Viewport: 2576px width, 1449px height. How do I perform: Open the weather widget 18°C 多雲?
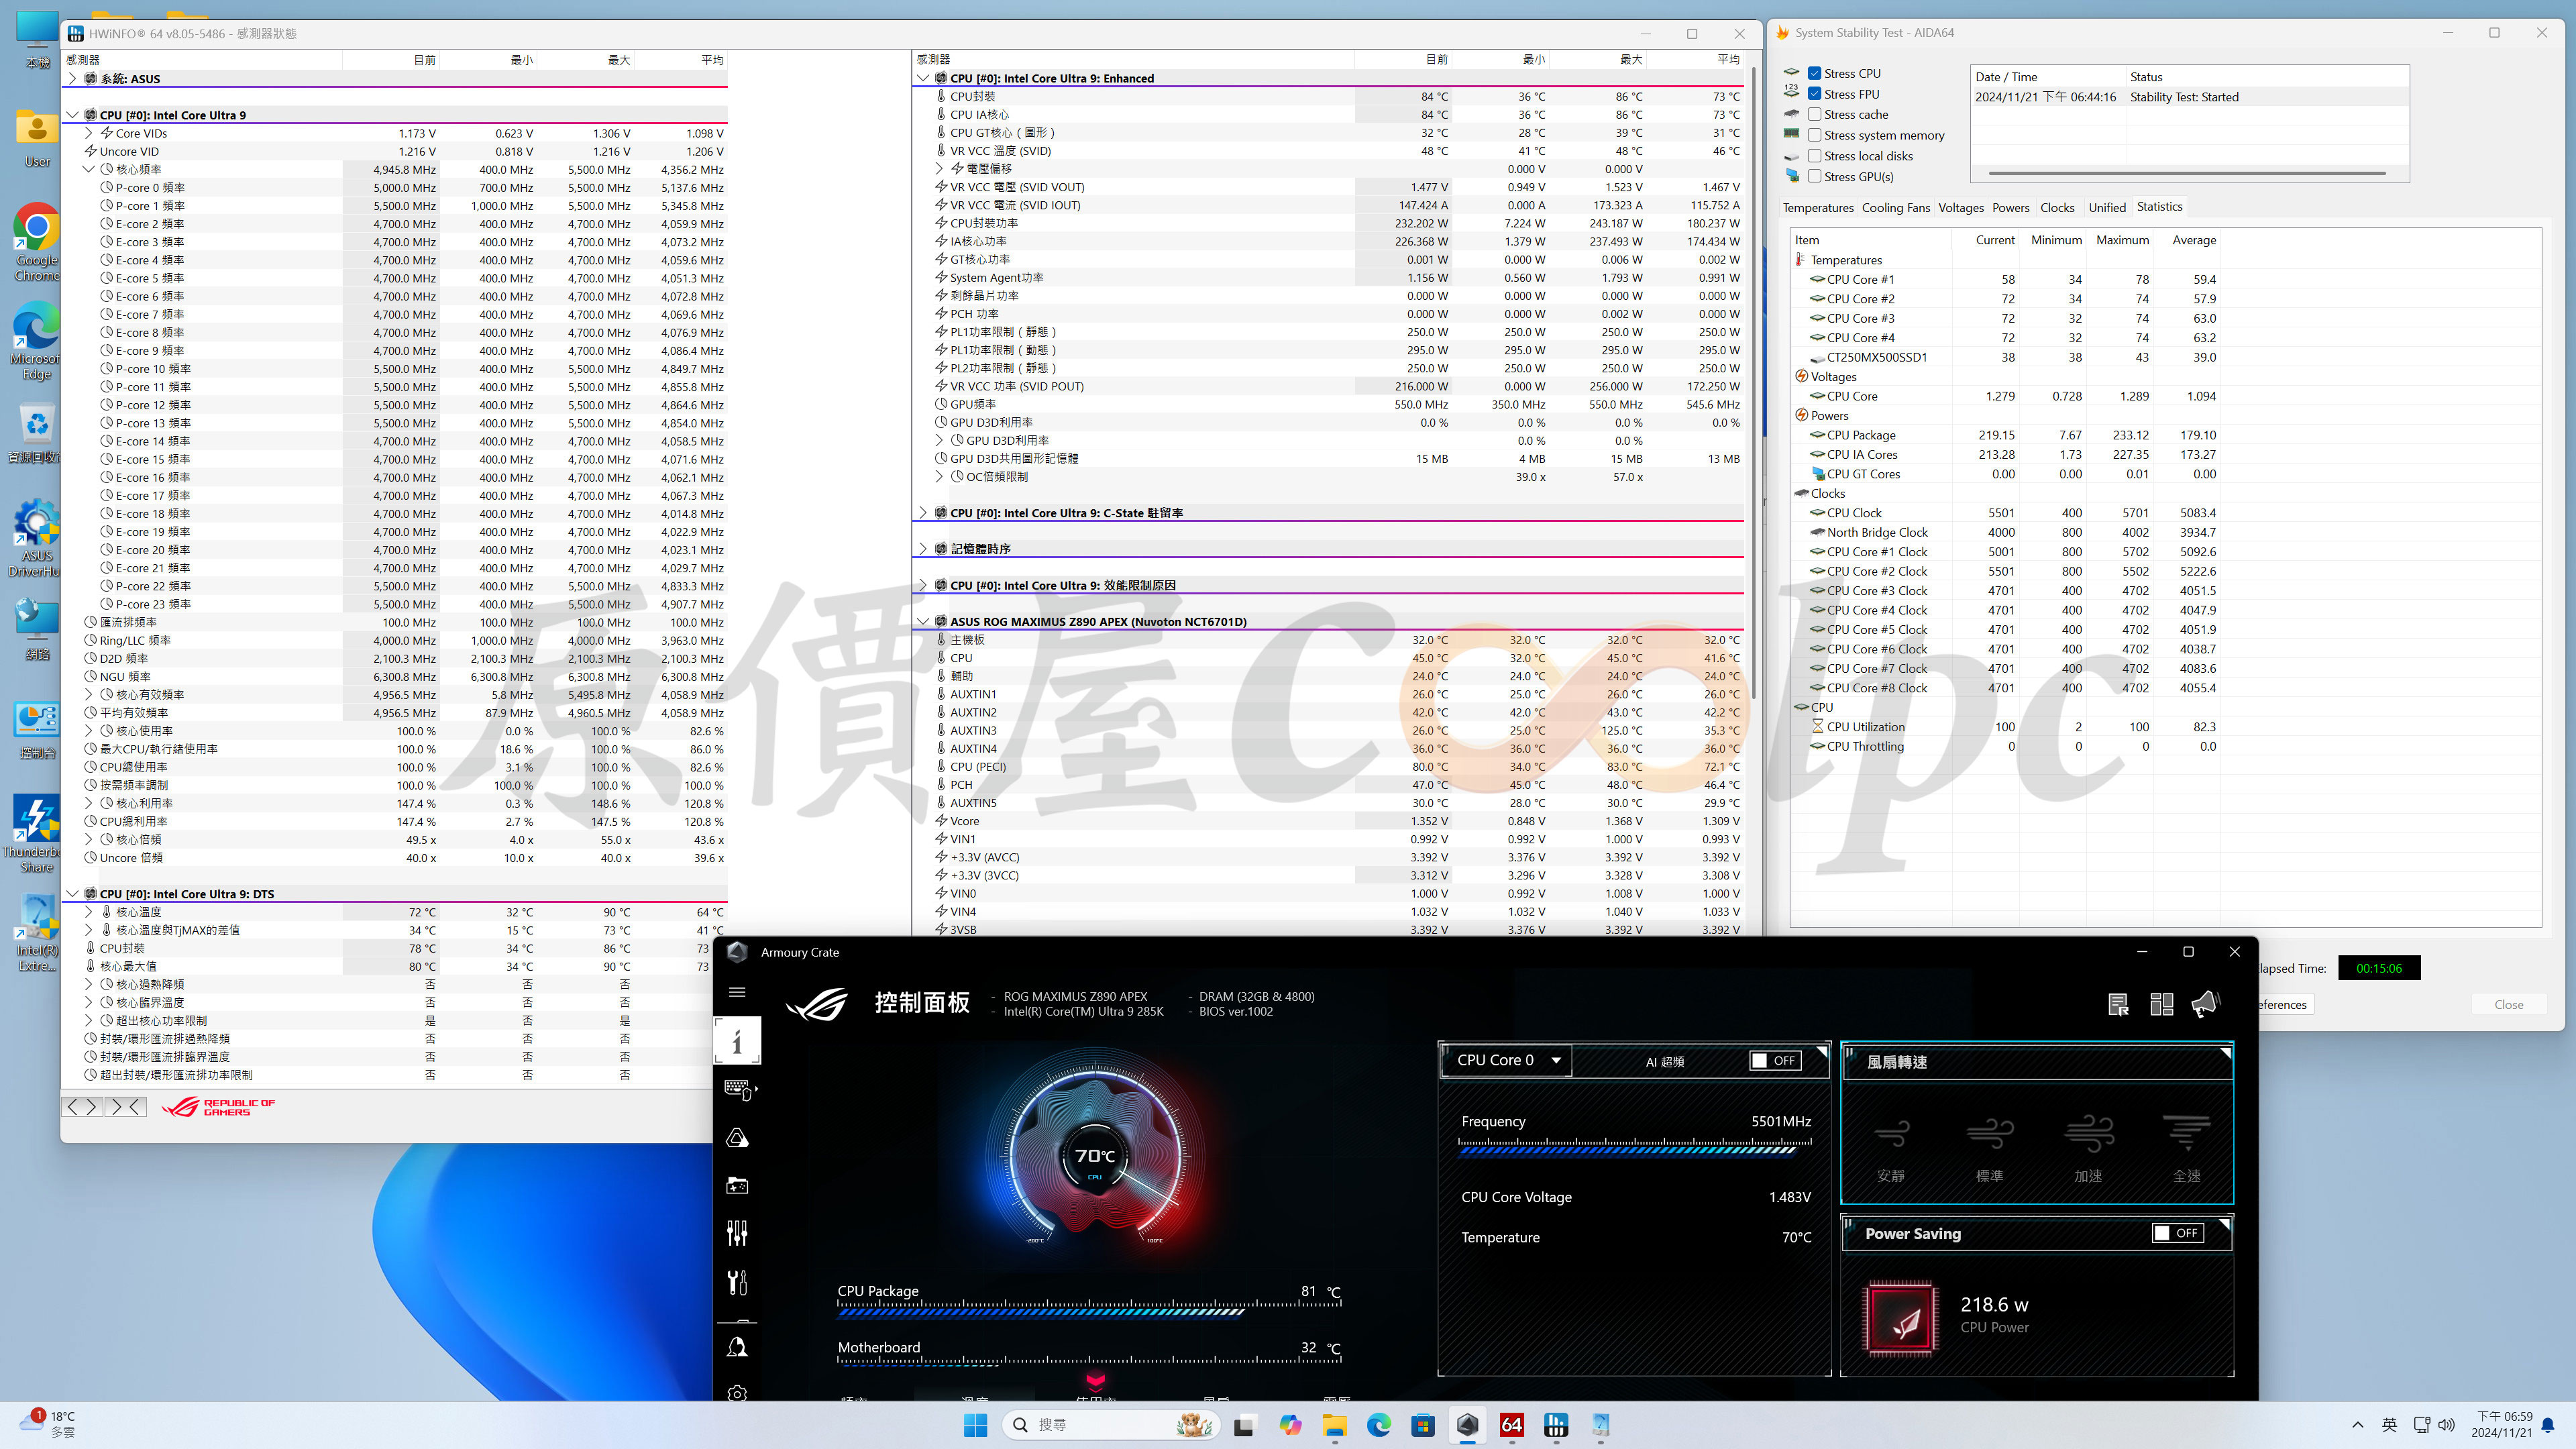point(48,1424)
